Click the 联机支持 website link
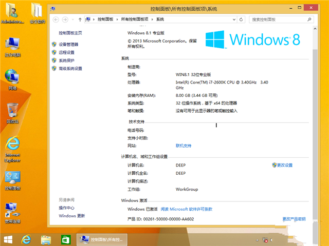Screen dimensions: 329x246 tap(184, 146)
